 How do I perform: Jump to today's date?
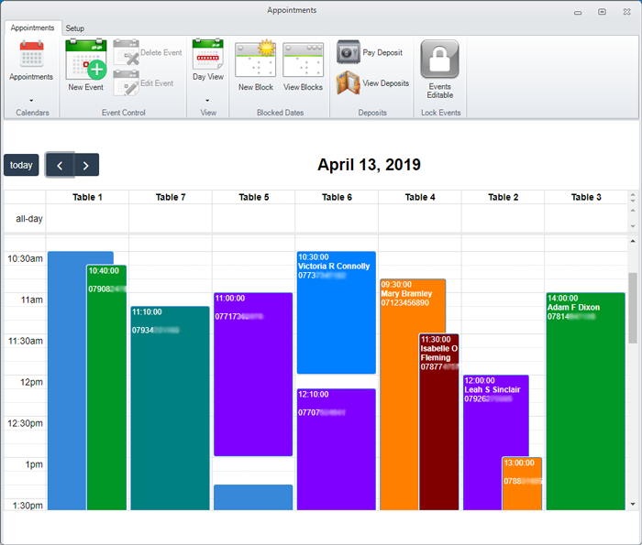[21, 165]
